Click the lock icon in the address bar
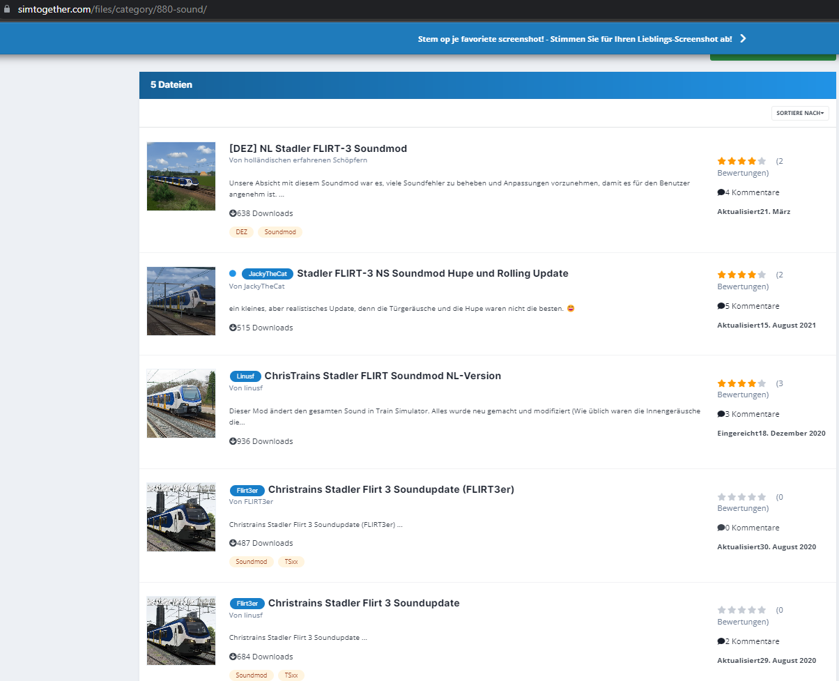 pos(8,10)
